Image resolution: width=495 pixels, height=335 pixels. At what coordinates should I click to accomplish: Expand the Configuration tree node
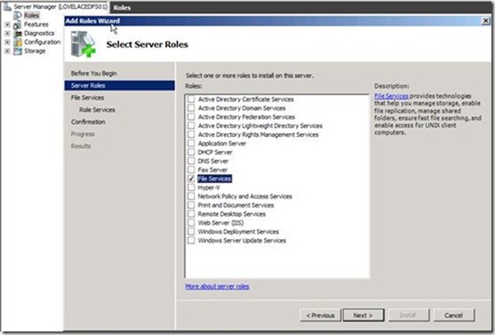pyautogui.click(x=7, y=42)
